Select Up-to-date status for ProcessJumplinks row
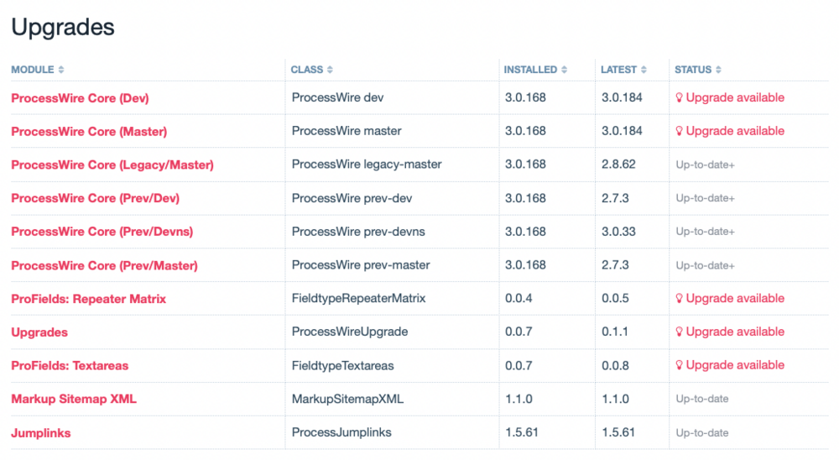 click(x=702, y=432)
